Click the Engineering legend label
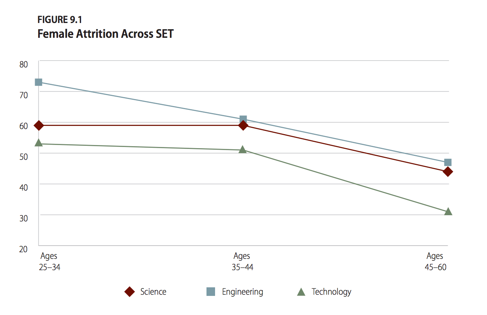487x315 pixels. (x=242, y=292)
